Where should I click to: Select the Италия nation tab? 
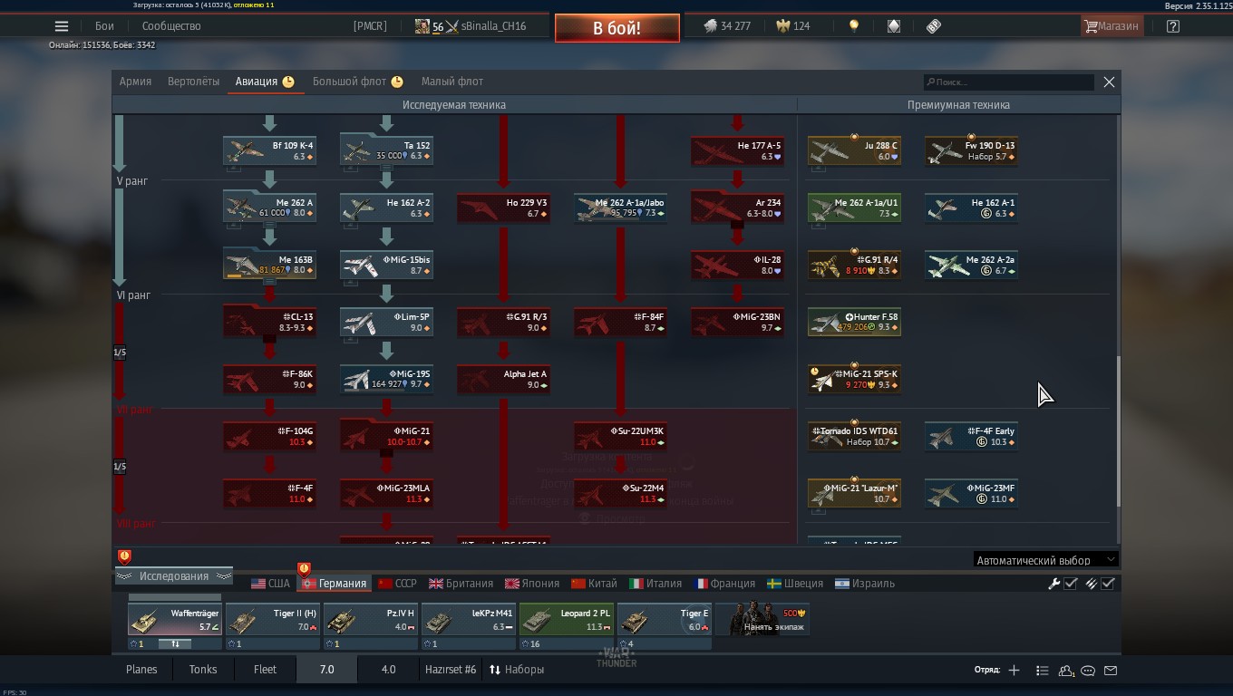tap(655, 584)
